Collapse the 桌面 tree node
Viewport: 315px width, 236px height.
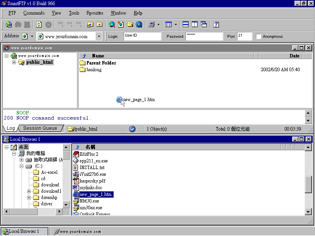[x=7, y=147]
